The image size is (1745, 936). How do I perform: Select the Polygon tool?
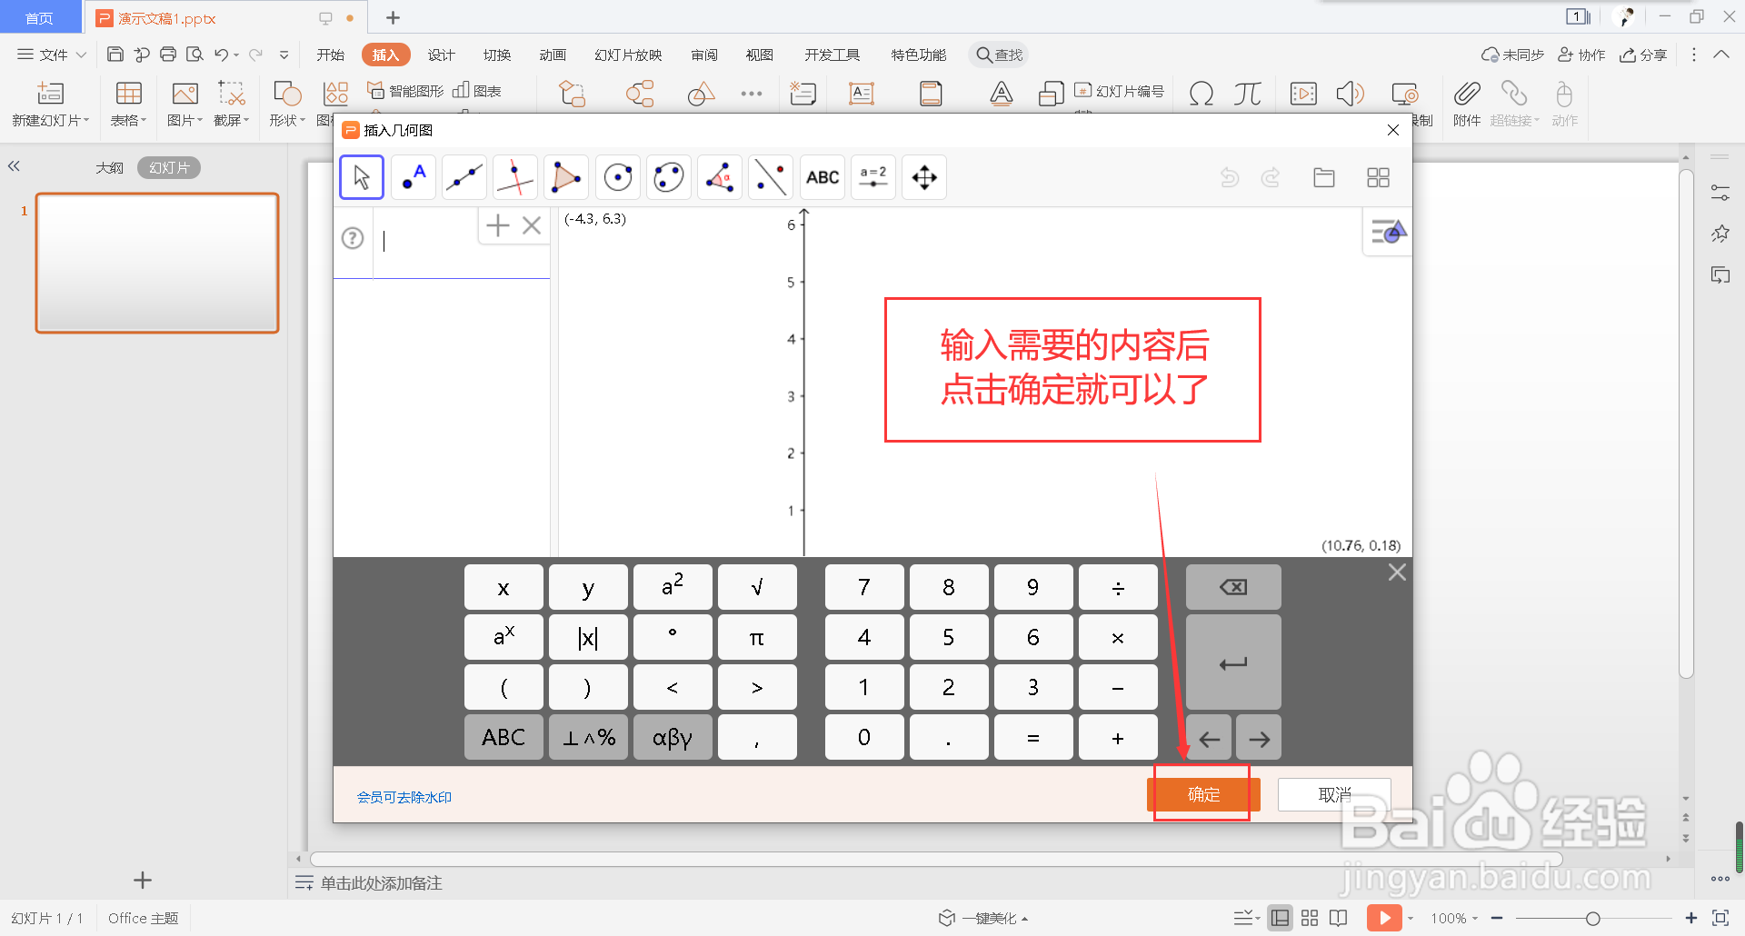point(565,177)
